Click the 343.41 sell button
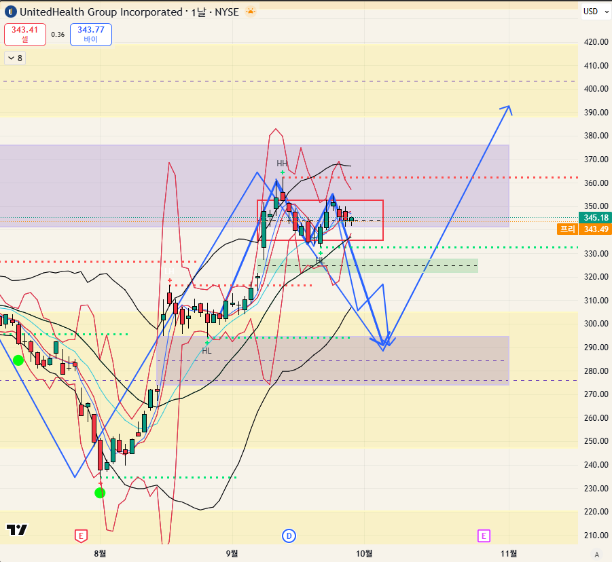Image resolution: width=612 pixels, height=562 pixels. click(25, 35)
